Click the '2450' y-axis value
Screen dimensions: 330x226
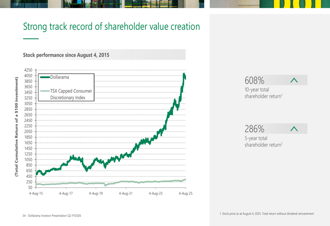coord(28,120)
